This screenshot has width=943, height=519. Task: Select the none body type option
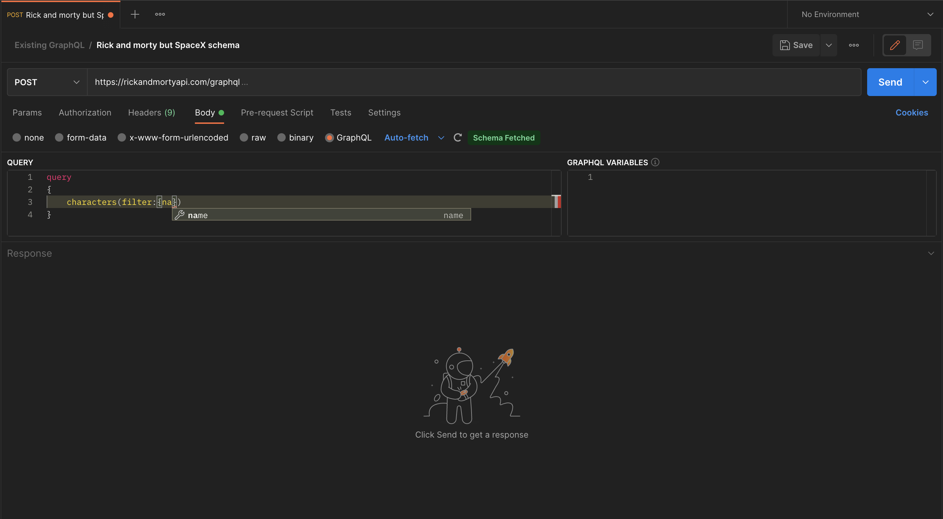[x=17, y=137]
